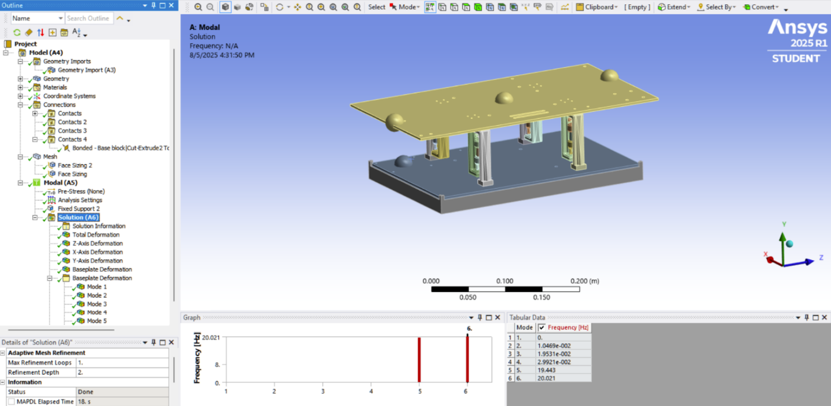Expand the Geometry tree node

20,79
